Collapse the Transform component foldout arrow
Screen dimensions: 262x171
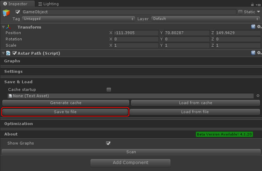pyautogui.click(x=3, y=27)
